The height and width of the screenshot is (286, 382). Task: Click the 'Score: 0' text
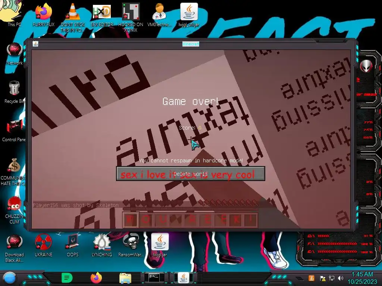coord(190,128)
